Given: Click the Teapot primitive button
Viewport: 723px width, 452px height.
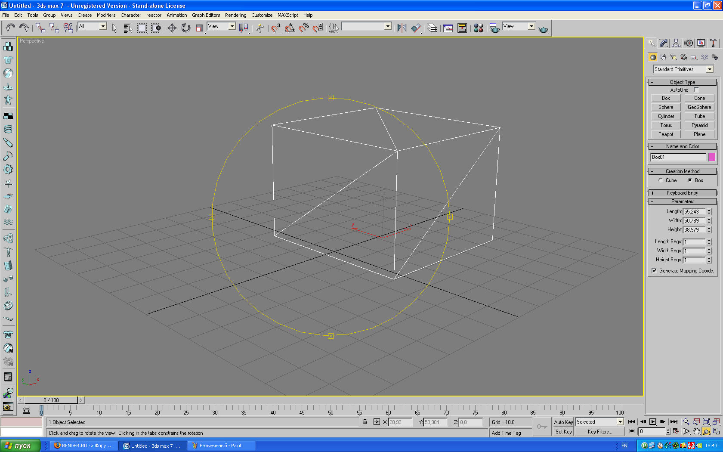Looking at the screenshot, I should pyautogui.click(x=666, y=134).
